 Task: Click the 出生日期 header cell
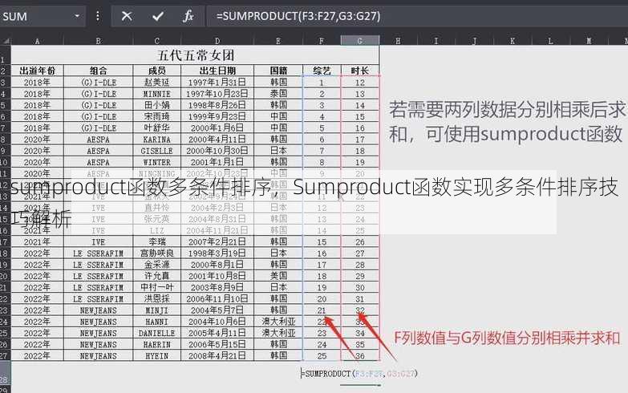click(x=217, y=71)
